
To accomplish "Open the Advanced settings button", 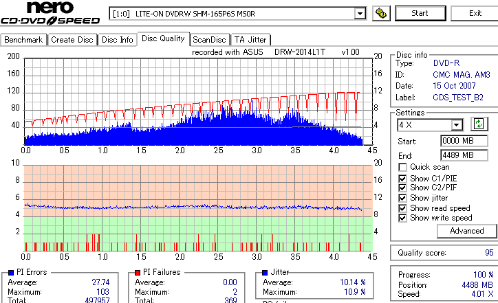I will point(466,231).
